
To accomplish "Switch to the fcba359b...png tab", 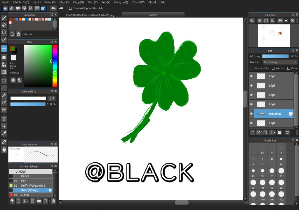I will pyautogui.click(x=90, y=15).
